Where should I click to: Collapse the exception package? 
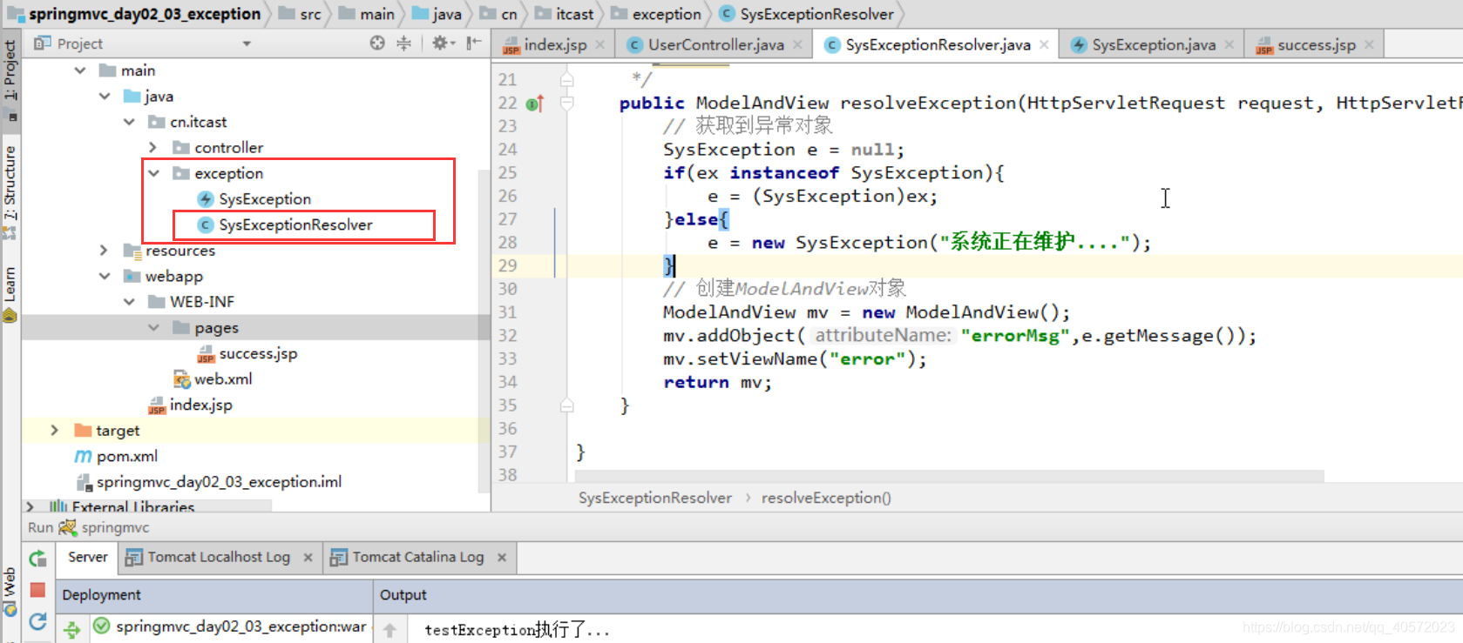153,173
